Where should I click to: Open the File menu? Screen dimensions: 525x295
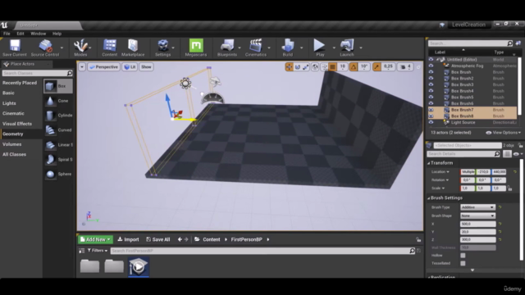(x=7, y=34)
